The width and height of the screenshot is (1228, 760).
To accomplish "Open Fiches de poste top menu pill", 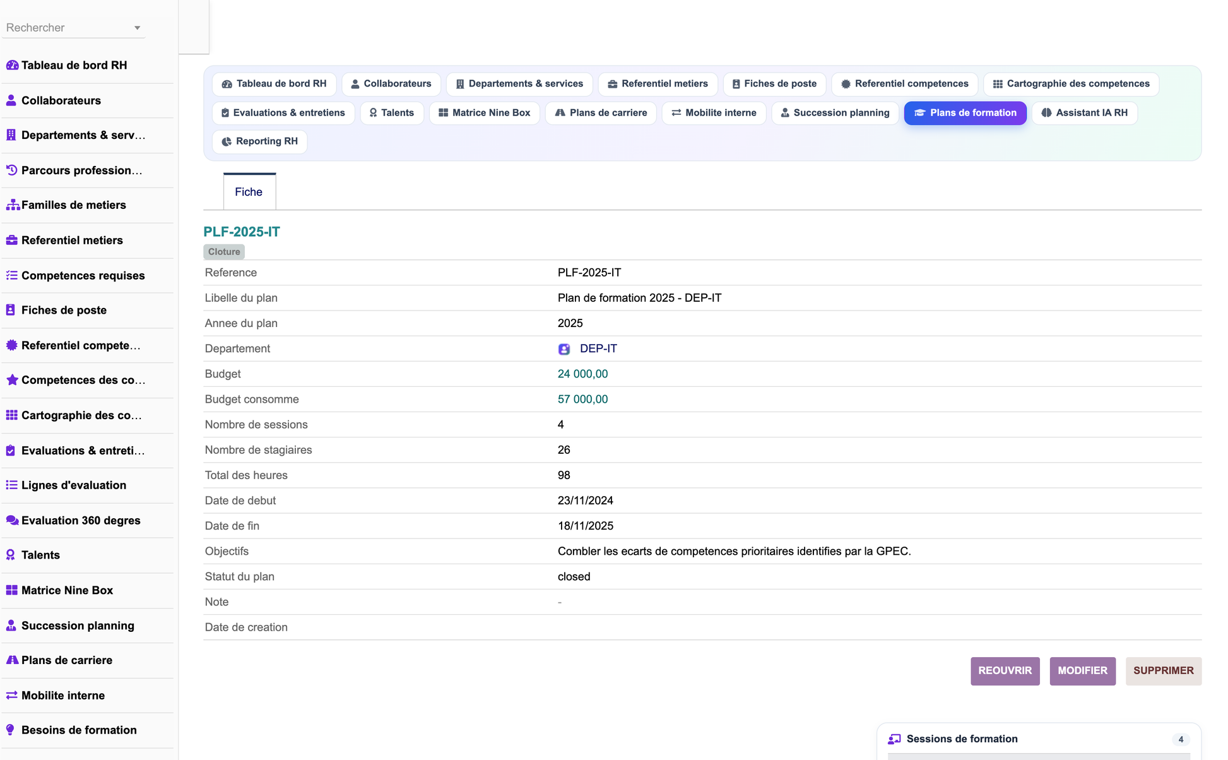I will pyautogui.click(x=774, y=84).
